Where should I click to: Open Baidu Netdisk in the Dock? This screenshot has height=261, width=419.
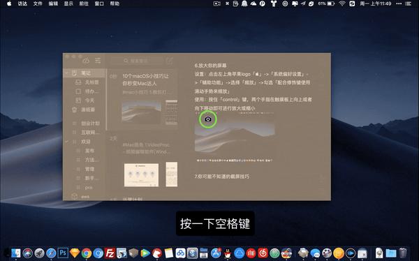click(180, 253)
